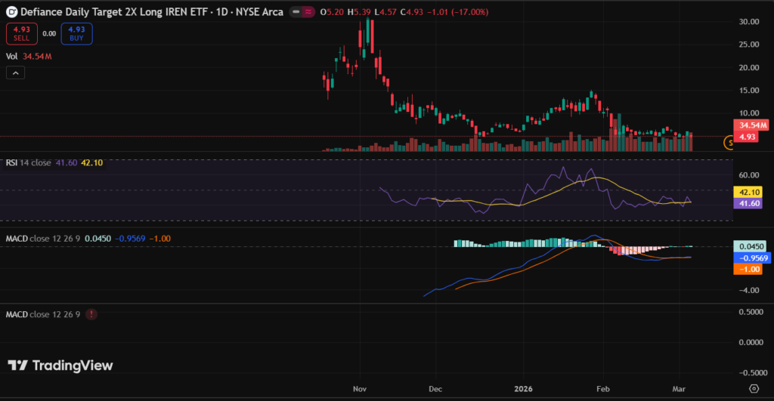Open chart settings gear in bottom-right corner
Screen dimensions: 774x401
[754, 388]
